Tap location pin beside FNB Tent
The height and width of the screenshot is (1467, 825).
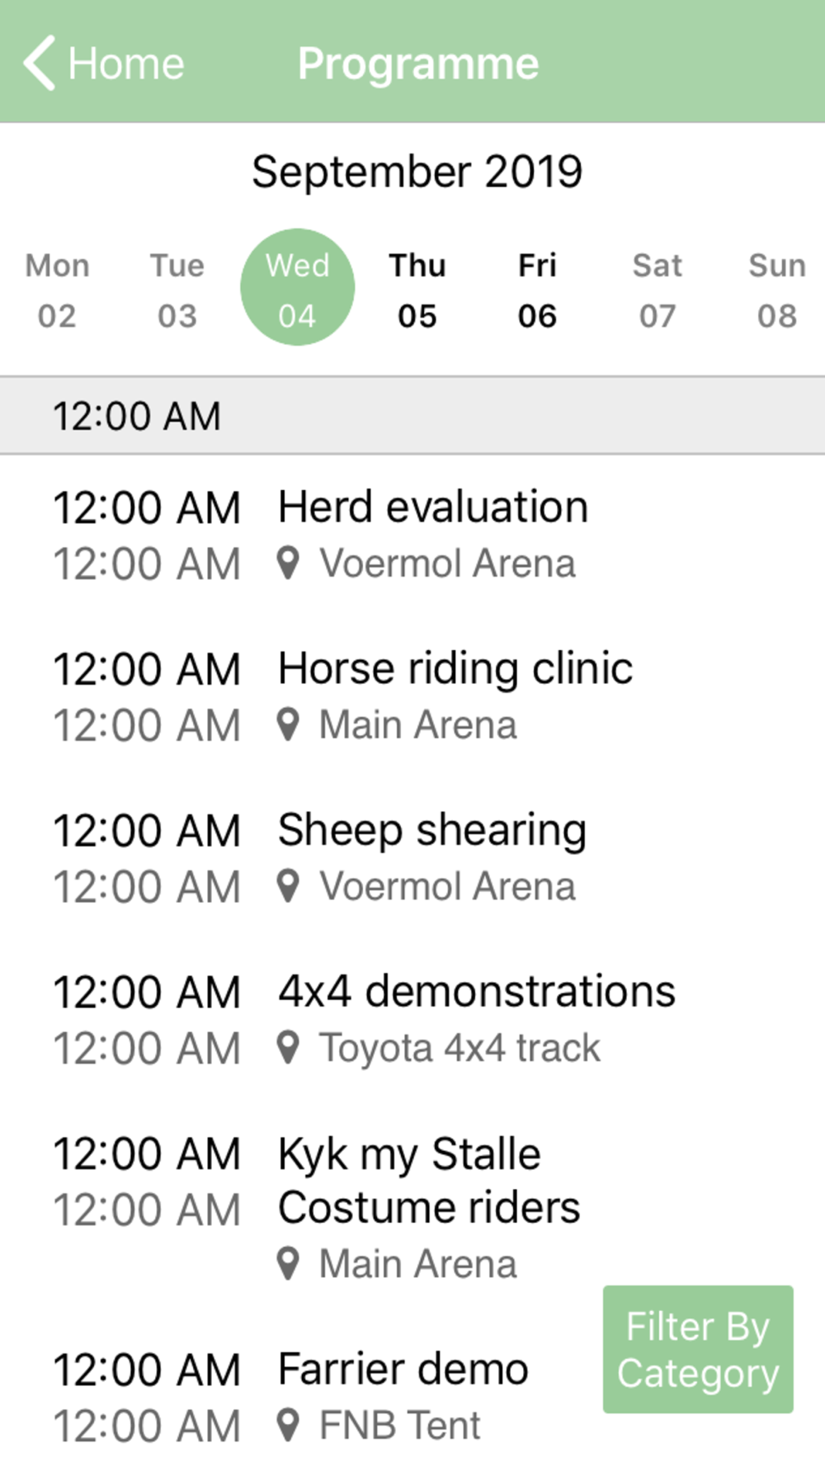[x=287, y=1426]
